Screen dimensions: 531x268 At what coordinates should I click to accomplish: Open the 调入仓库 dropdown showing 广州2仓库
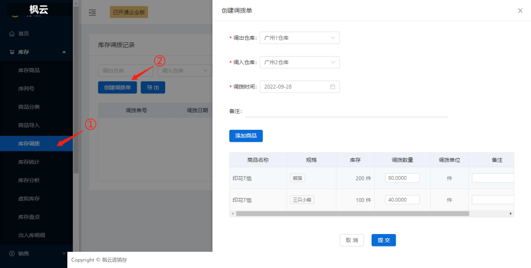[x=300, y=62]
